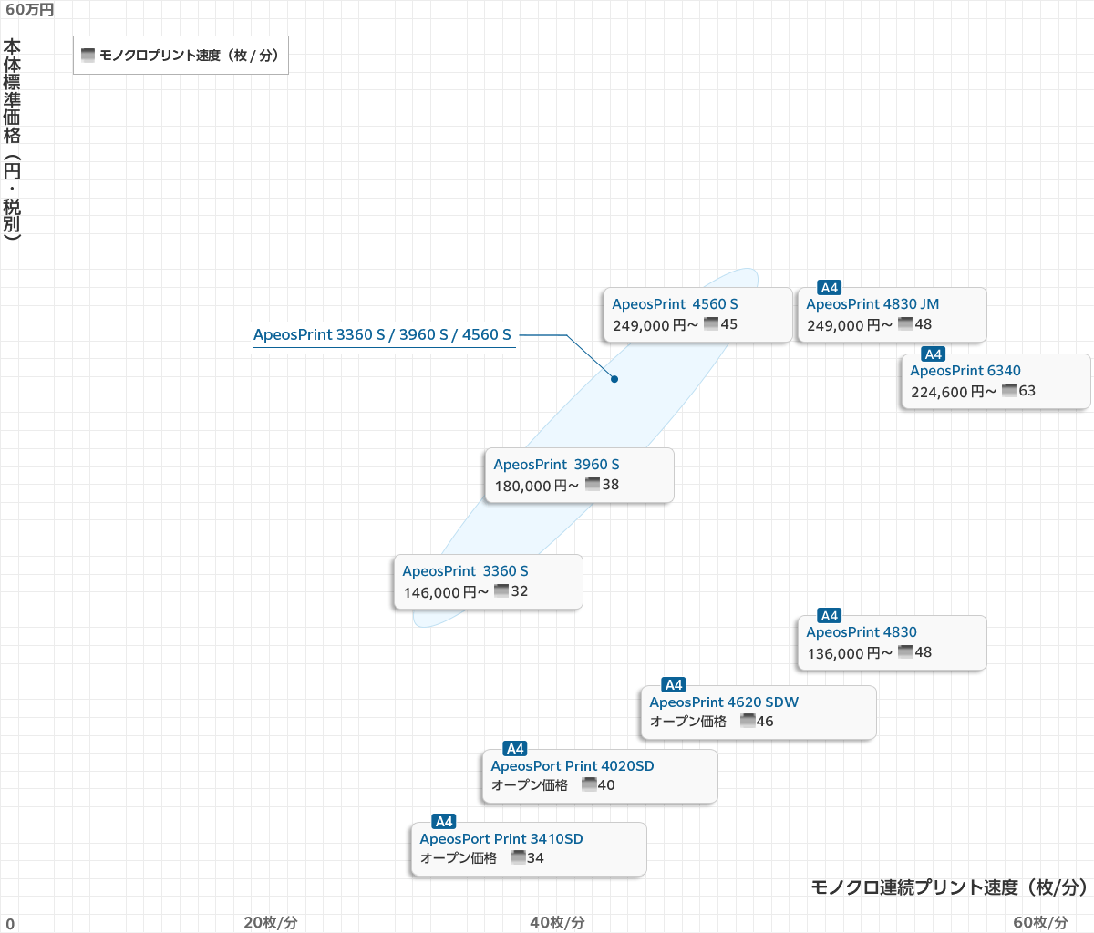Click the 224,600円〜 price on ApeosPrint 6340
This screenshot has width=1094, height=933.
[954, 392]
